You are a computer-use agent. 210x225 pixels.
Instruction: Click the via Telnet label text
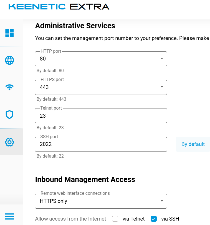click(133, 219)
